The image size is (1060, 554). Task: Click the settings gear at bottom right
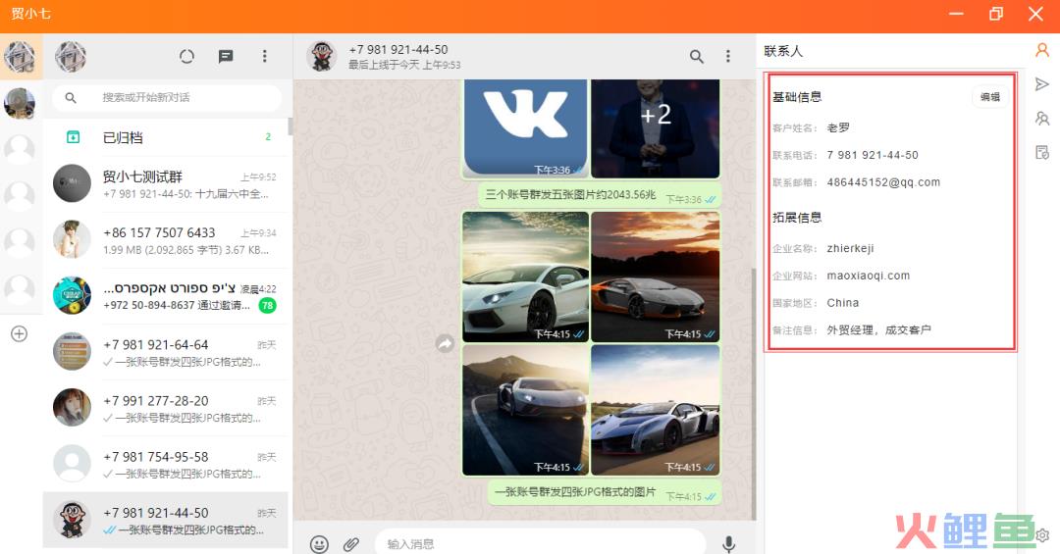coord(1042,535)
